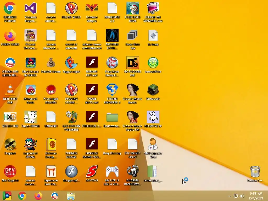Select the NEGATIVE XP bunny icon

click(153, 117)
